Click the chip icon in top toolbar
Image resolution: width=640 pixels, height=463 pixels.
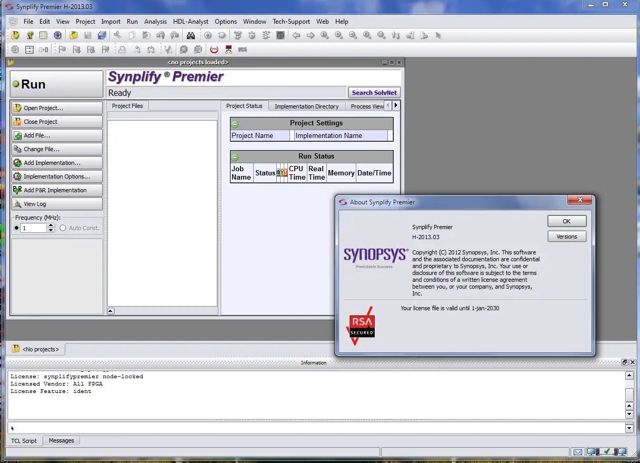[58, 36]
